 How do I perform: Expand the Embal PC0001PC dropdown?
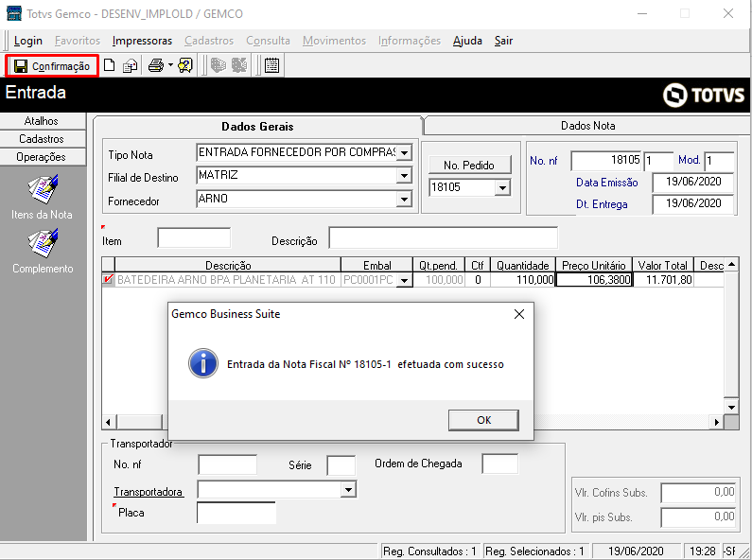(x=404, y=280)
